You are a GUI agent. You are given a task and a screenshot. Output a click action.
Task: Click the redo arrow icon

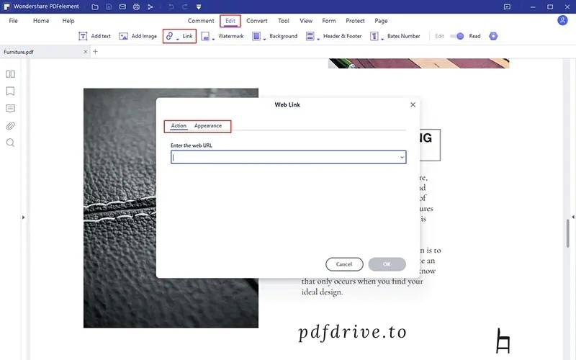[x=185, y=6]
